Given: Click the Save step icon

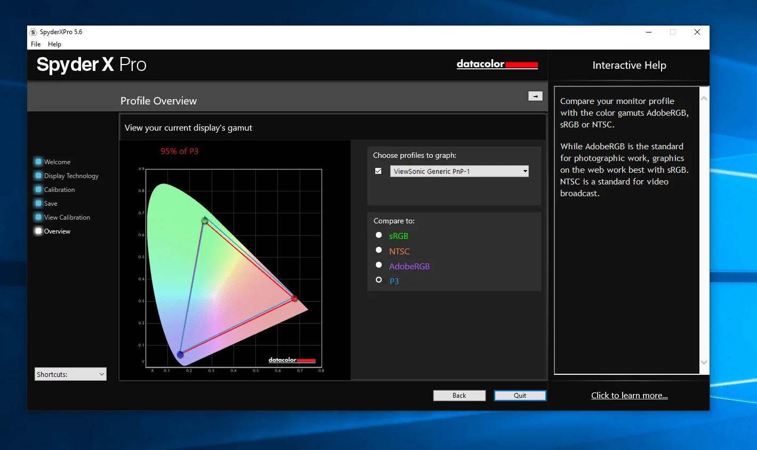Looking at the screenshot, I should click(38, 203).
